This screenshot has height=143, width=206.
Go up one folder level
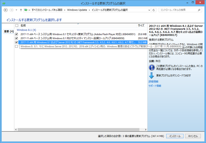point(21,10)
